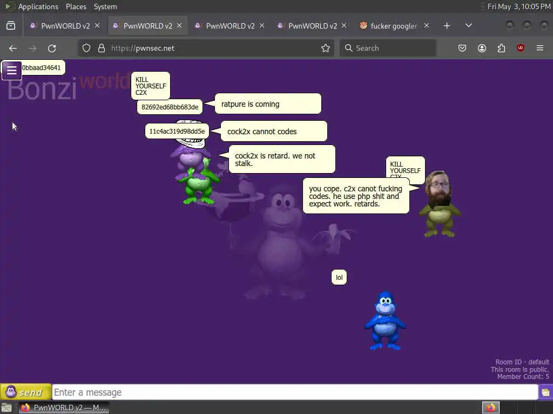Reload the current page
Viewport: 553px width, 414px height.
click(52, 48)
